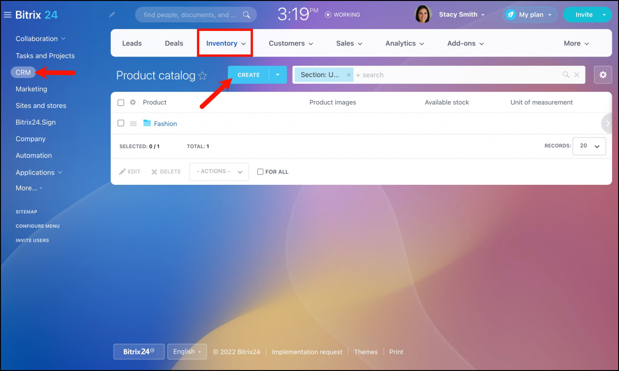The image size is (619, 371).
Task: Open Stacy Smith user menu
Action: [x=462, y=15]
